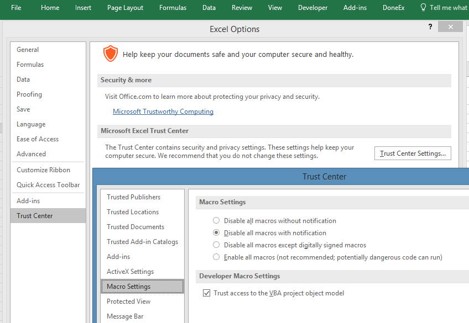
Task: Open Ease of Access options
Action: (x=48, y=139)
